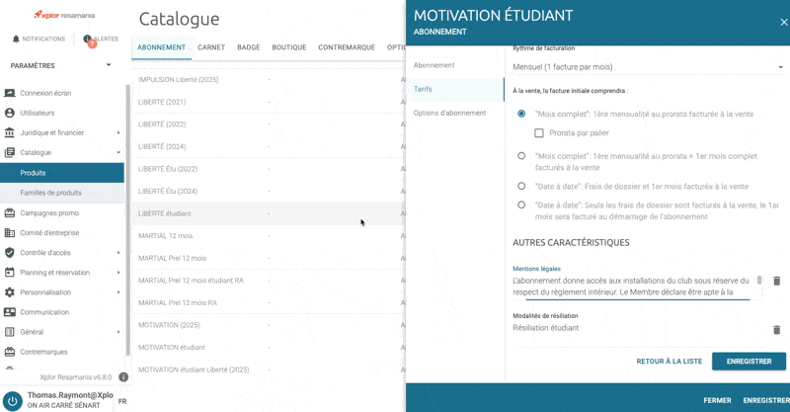This screenshot has height=412, width=790.
Task: Click Fermer in the bottom bar
Action: 717,400
